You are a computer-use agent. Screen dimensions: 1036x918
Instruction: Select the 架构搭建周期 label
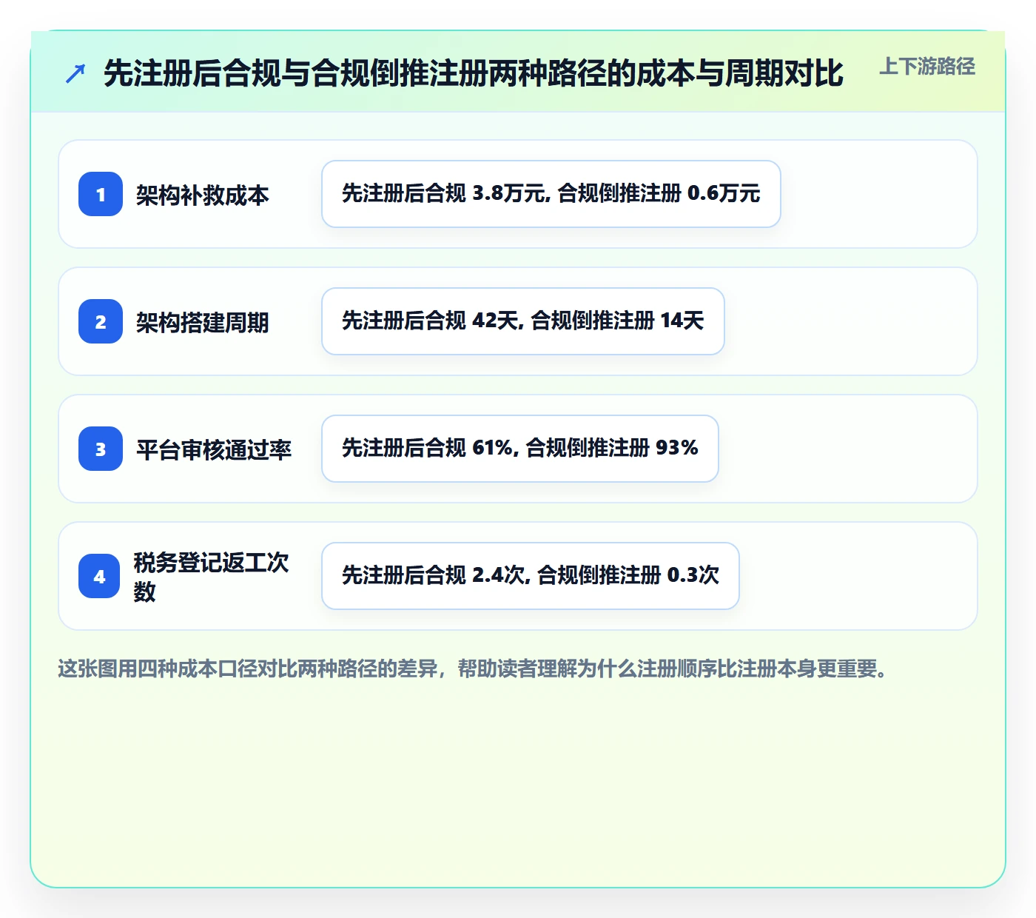[x=203, y=322]
